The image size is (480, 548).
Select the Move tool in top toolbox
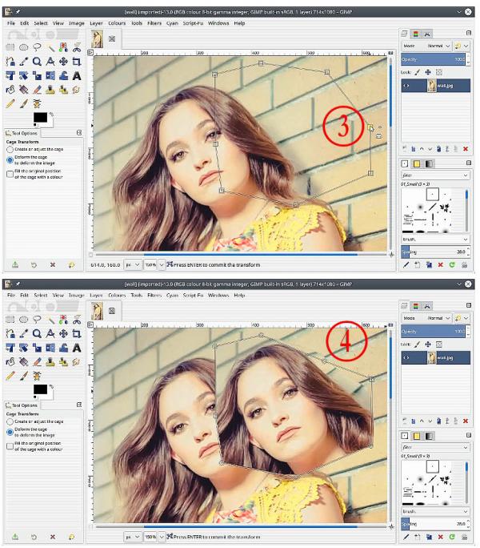[x=63, y=62]
